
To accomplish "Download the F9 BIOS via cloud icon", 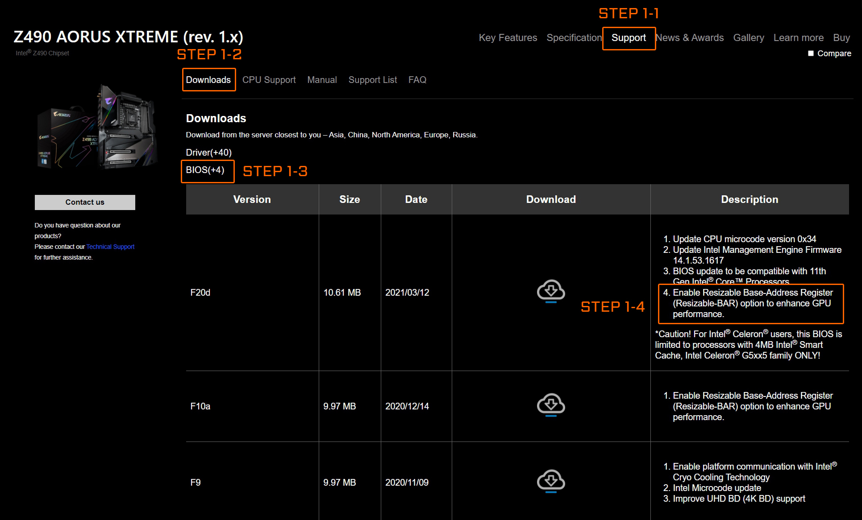I will click(x=551, y=481).
